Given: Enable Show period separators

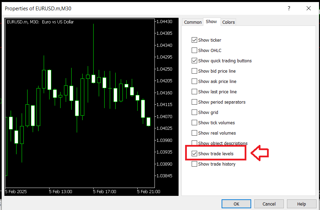Looking at the screenshot, I should tap(194, 102).
